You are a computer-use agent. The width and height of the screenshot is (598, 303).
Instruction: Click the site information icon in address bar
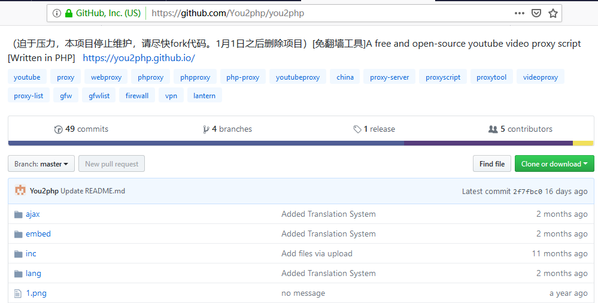coord(57,13)
